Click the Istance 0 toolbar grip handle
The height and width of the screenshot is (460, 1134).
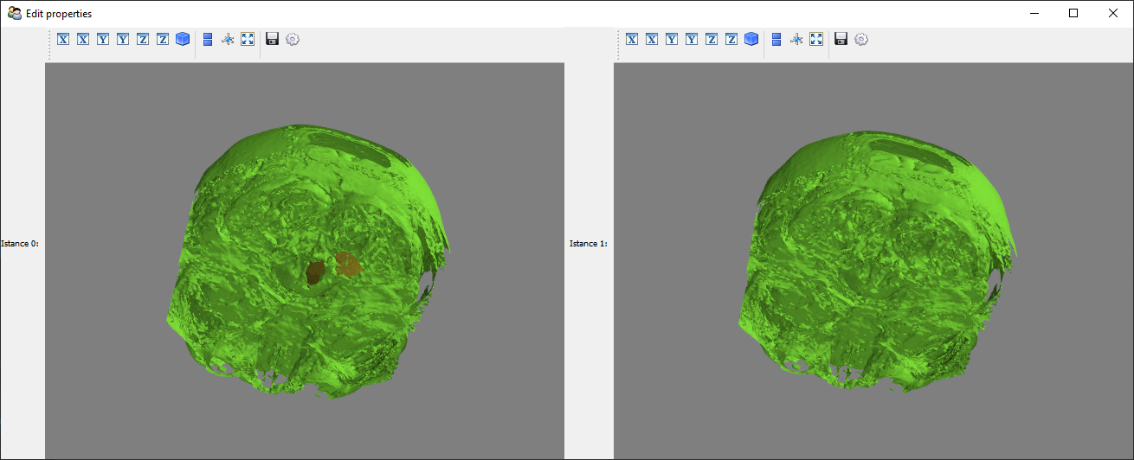click(x=49, y=44)
